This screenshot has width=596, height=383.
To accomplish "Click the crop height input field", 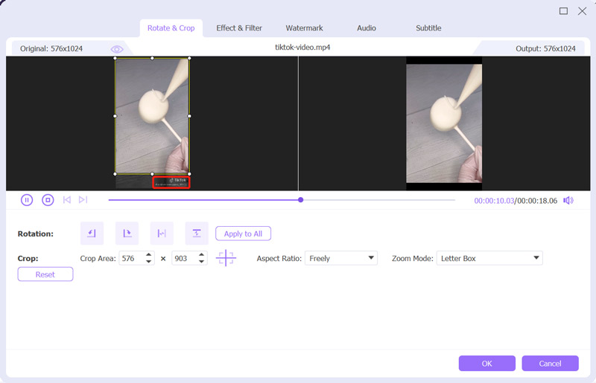I will point(184,258).
